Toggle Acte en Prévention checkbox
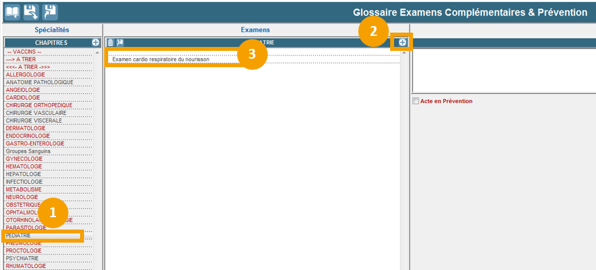596x270 pixels. click(416, 101)
